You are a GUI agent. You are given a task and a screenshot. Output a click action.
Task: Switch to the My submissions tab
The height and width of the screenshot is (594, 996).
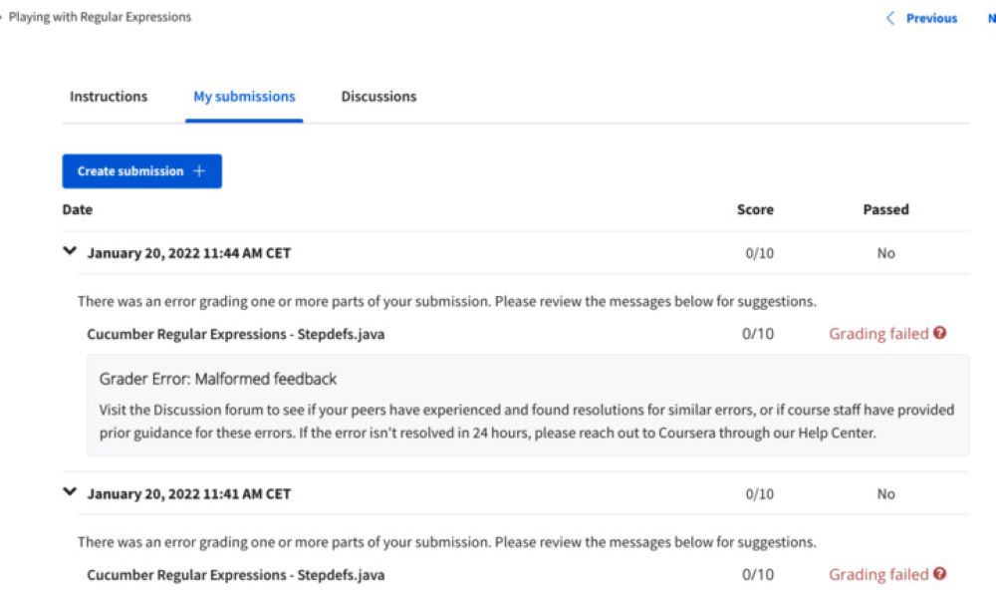244,97
